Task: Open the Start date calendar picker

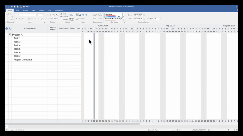Action: coord(144,15)
